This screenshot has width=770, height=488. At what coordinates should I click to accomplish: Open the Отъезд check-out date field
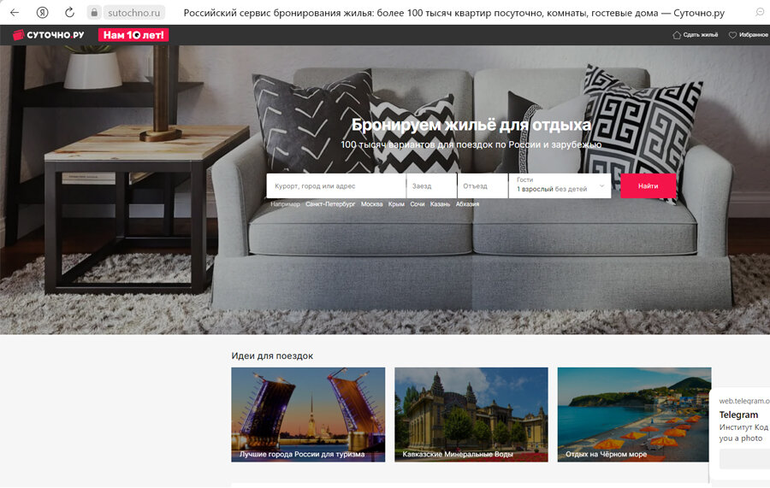pyautogui.click(x=483, y=185)
